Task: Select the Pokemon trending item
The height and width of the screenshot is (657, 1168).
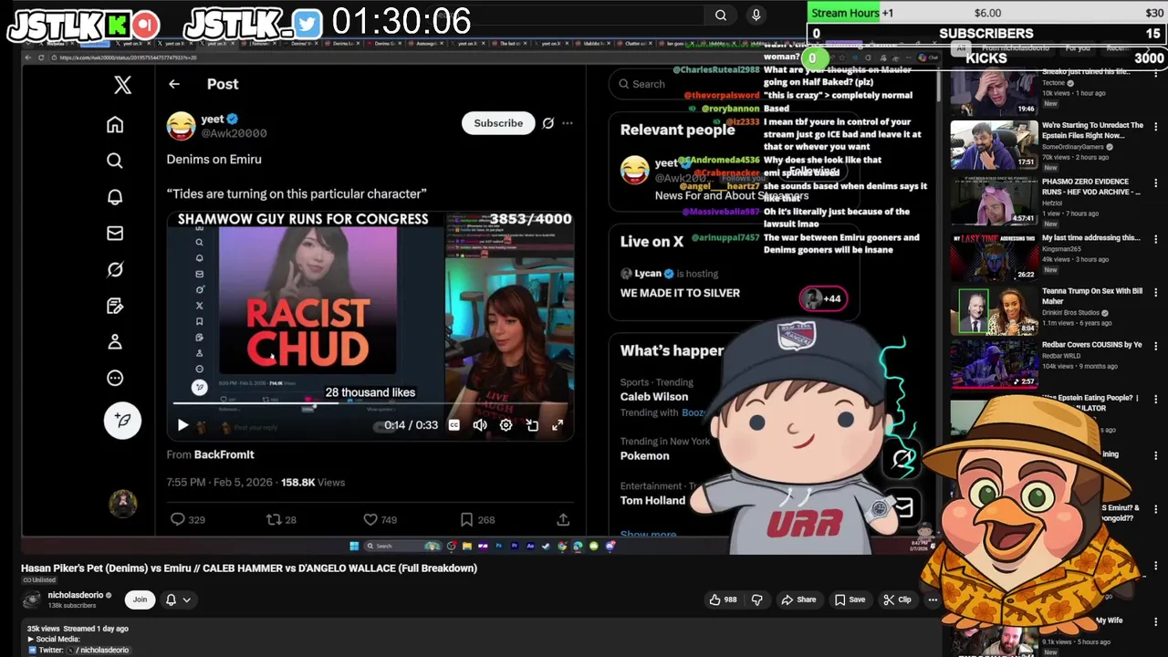Action: point(644,455)
